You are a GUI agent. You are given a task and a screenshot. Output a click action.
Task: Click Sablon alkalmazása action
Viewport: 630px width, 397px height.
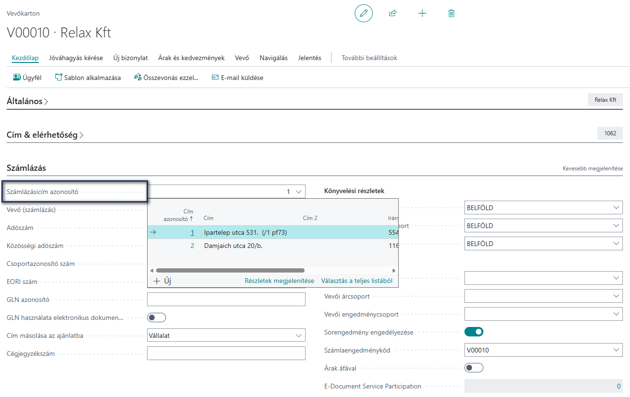(88, 78)
